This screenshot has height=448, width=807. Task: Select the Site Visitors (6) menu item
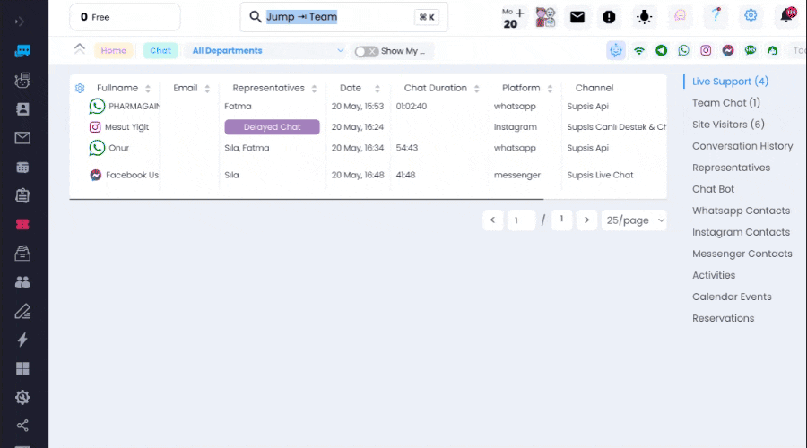(728, 125)
